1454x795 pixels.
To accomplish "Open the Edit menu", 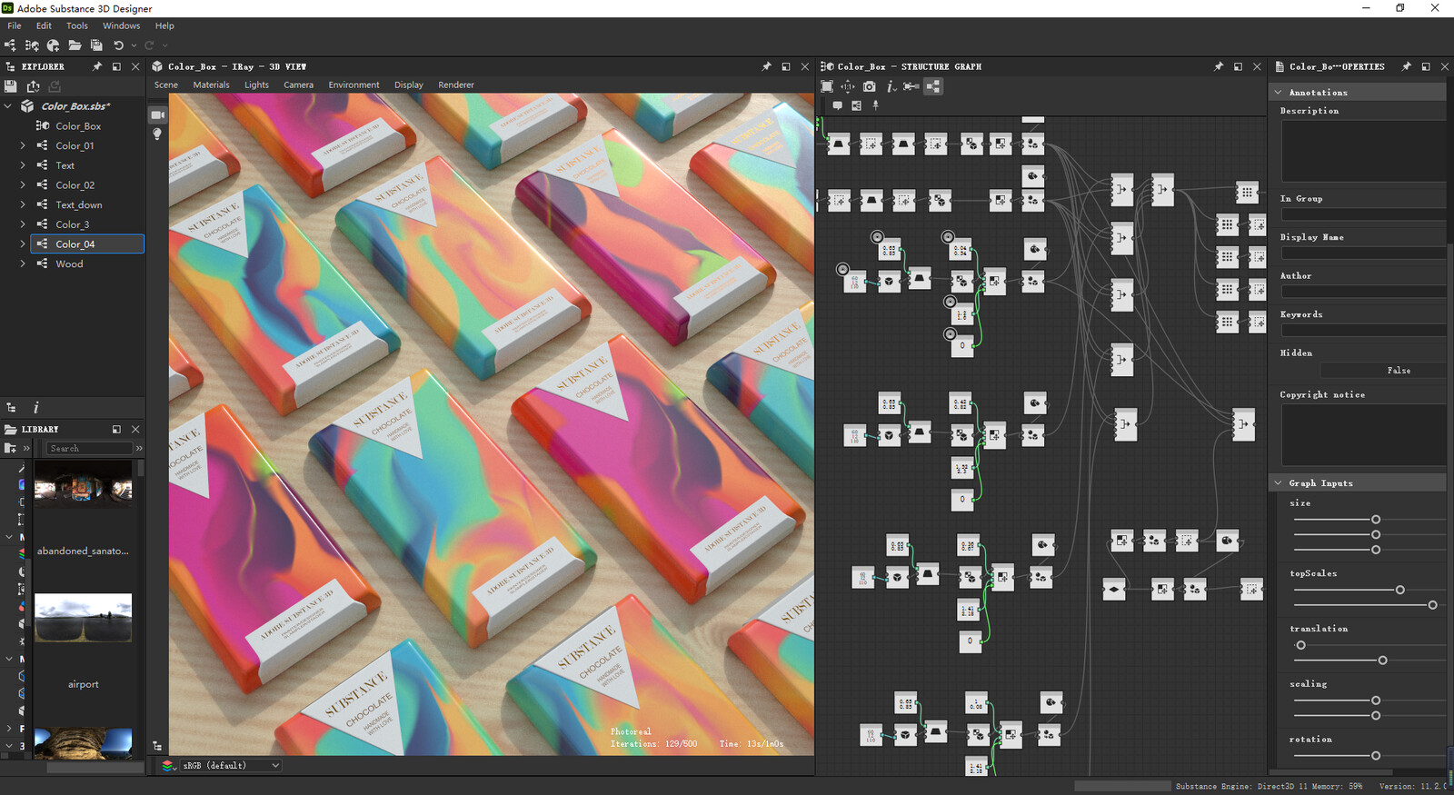I will (x=44, y=25).
